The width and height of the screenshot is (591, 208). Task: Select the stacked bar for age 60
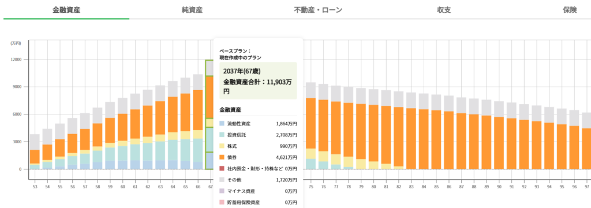(122, 133)
